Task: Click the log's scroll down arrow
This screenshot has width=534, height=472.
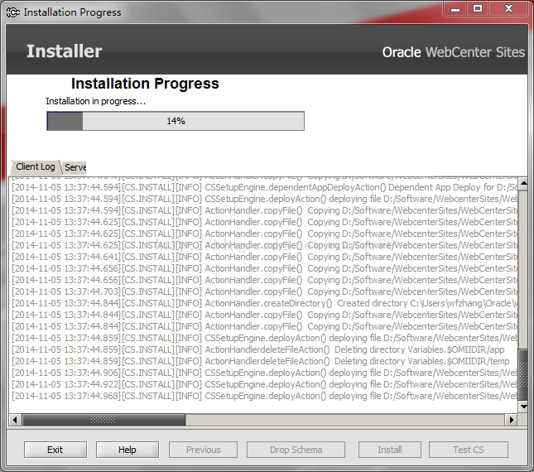Action: pyautogui.click(x=523, y=407)
